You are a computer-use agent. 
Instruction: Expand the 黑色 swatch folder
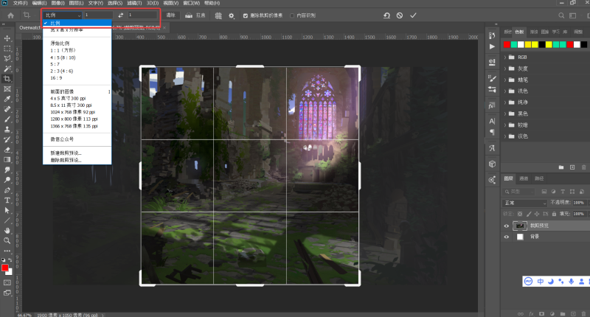(x=505, y=114)
